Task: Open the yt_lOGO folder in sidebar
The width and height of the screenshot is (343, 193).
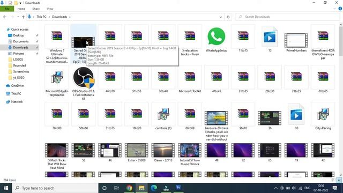Action: coord(19,77)
